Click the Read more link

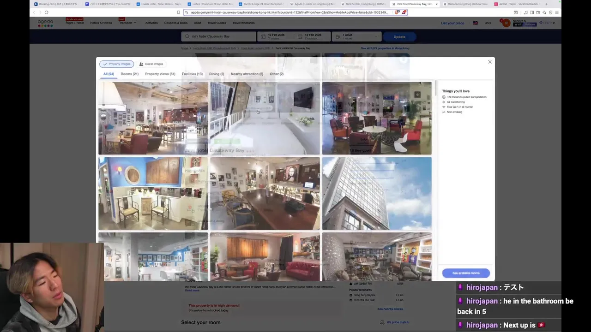192,290
